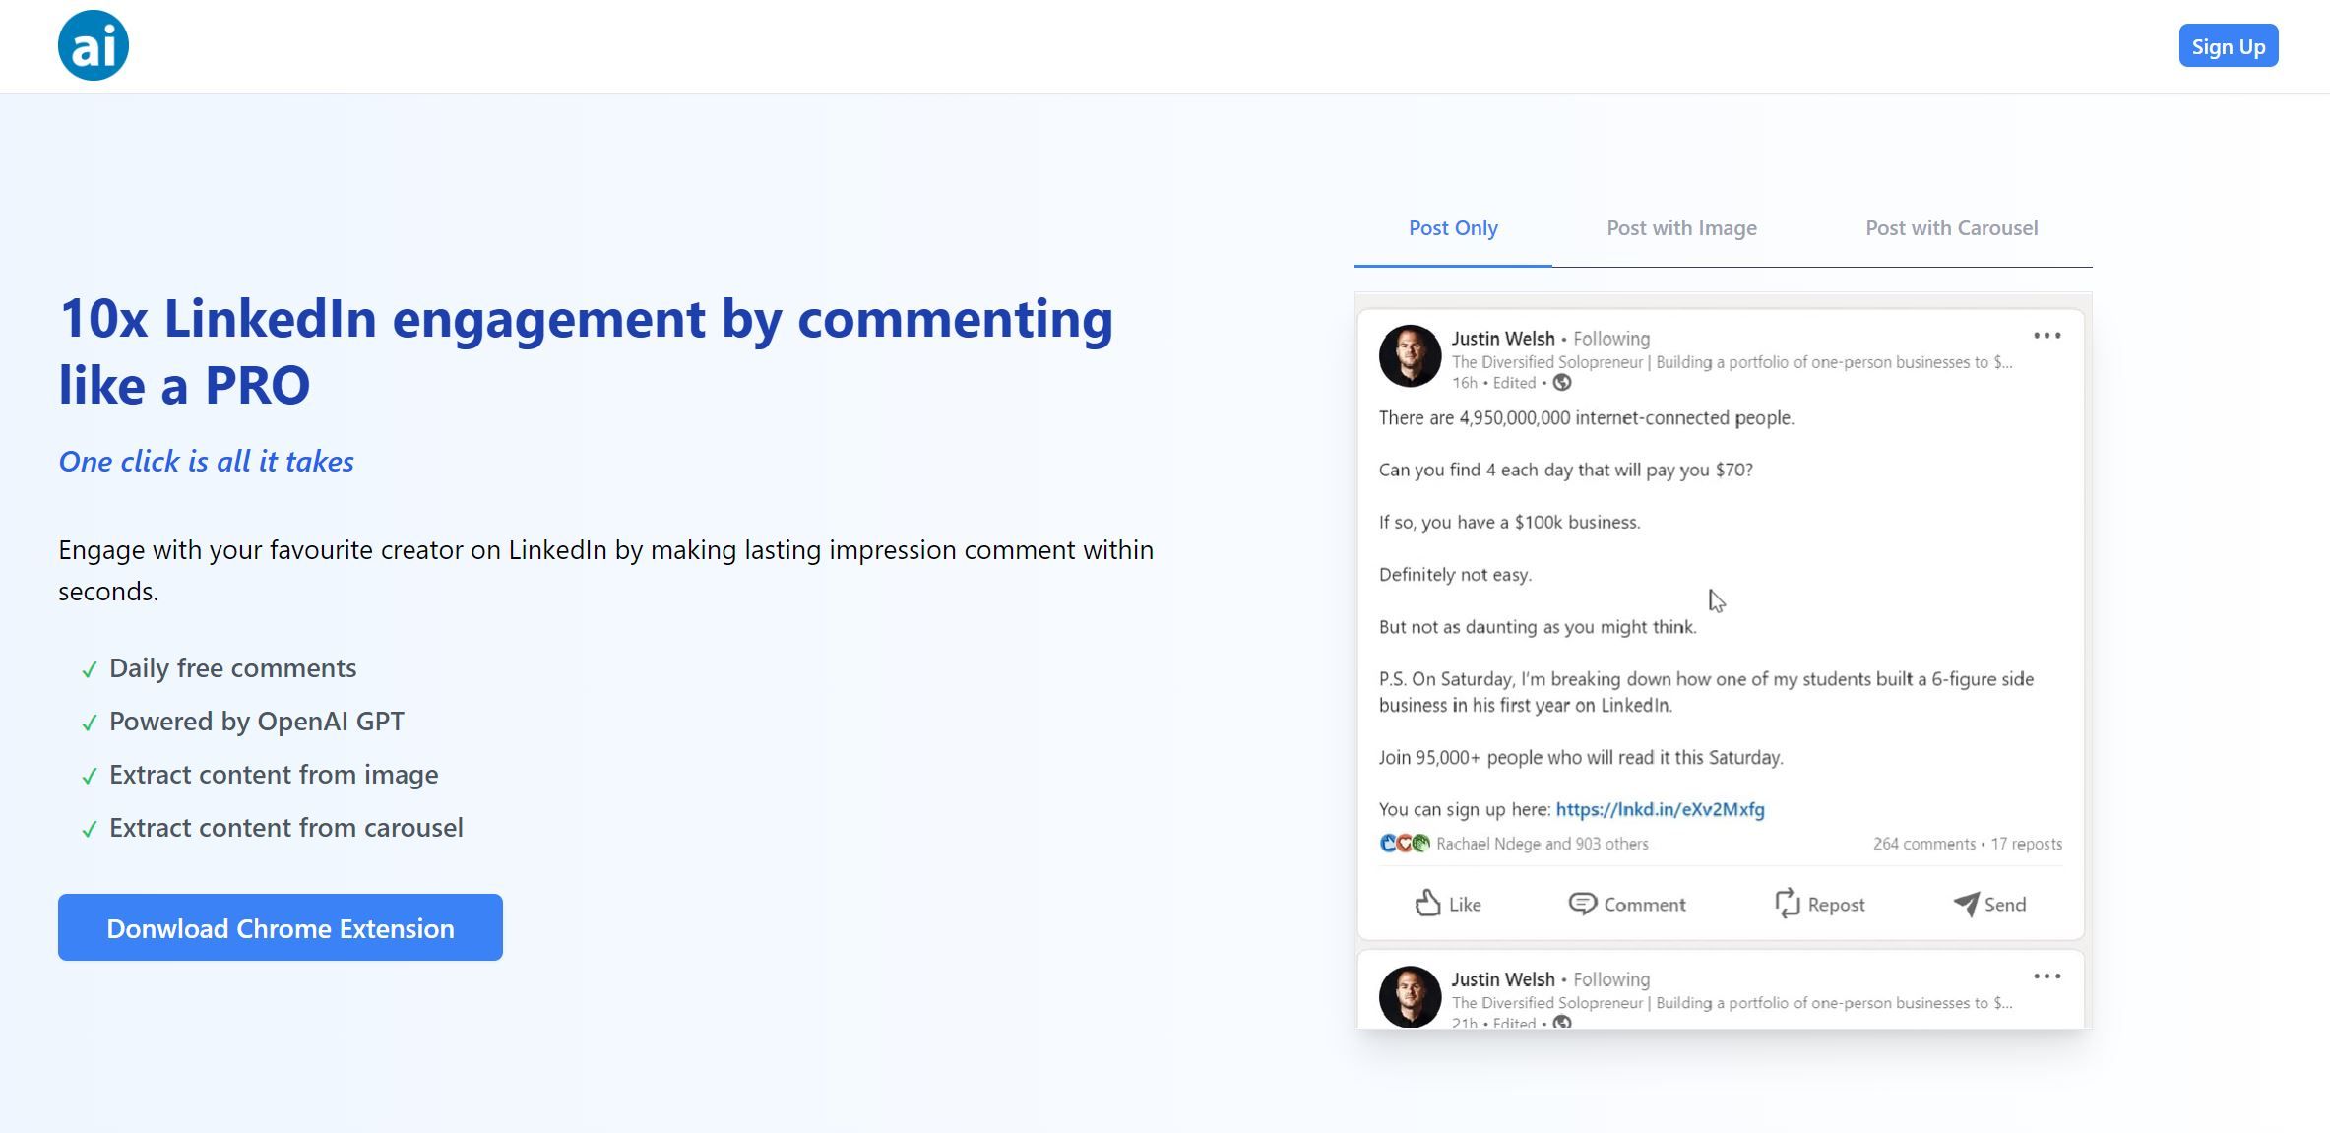Click Justin Welsh's profile picture
Screen dimensions: 2330x1133
[x=1412, y=356]
